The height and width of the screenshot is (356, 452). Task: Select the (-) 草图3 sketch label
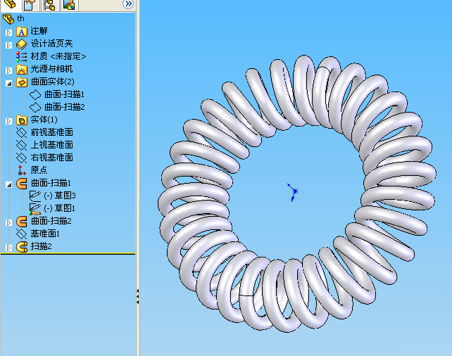pyautogui.click(x=60, y=196)
